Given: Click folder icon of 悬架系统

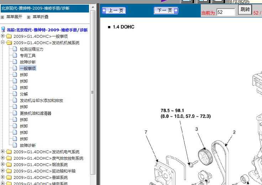Looking at the screenshot, I should [9, 177].
